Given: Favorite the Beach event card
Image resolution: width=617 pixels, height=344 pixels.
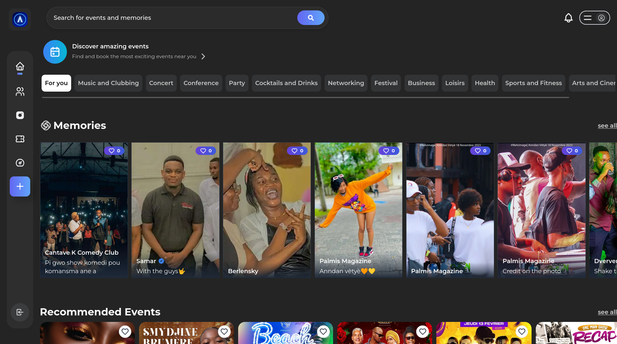Looking at the screenshot, I should click(323, 331).
